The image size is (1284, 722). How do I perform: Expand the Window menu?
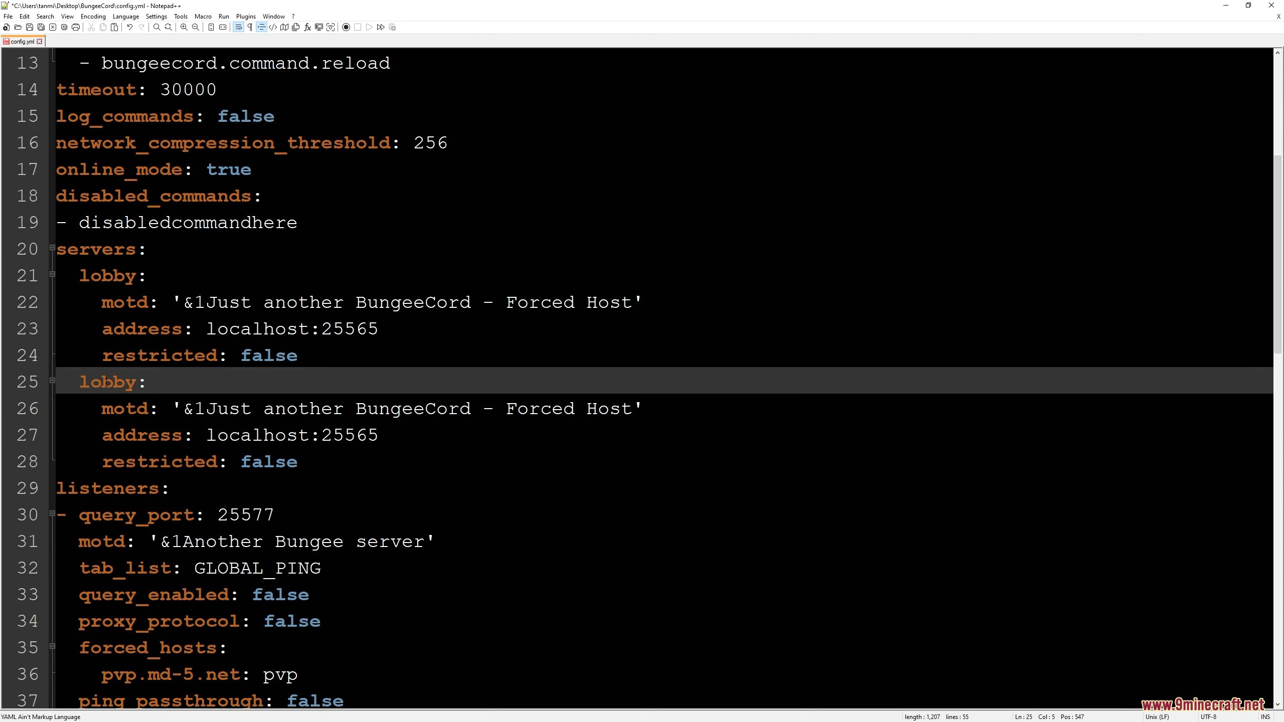(x=272, y=16)
